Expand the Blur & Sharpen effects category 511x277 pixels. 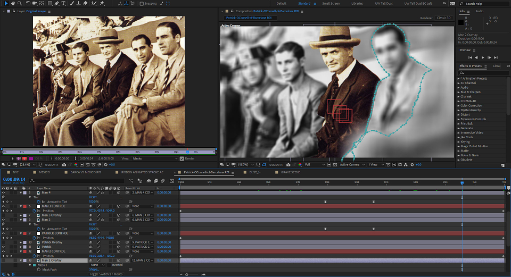pos(470,92)
